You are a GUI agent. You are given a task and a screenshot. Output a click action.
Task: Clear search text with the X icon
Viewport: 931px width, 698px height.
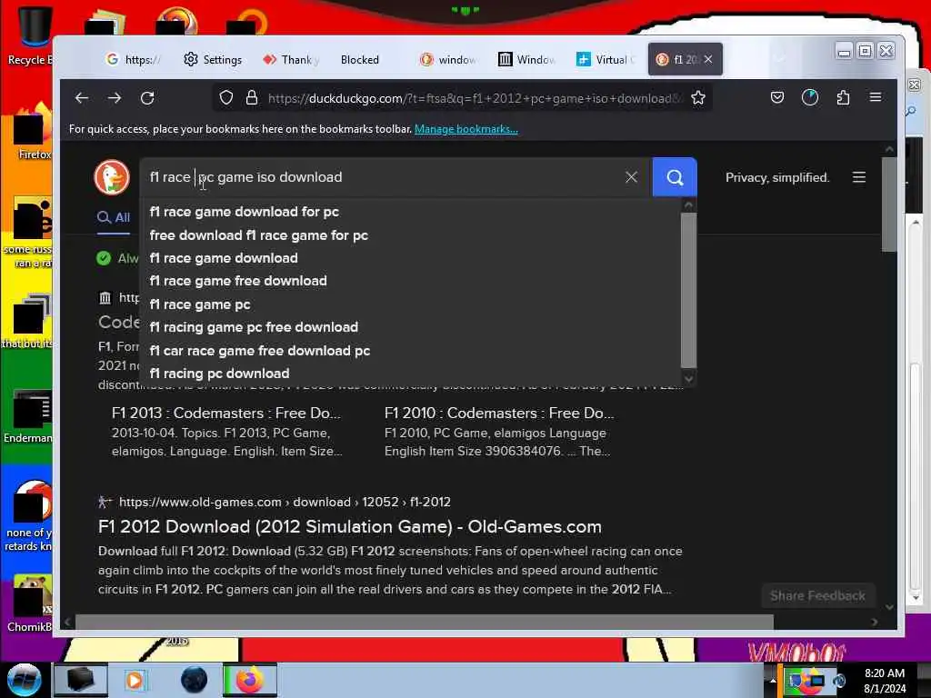[x=631, y=177]
